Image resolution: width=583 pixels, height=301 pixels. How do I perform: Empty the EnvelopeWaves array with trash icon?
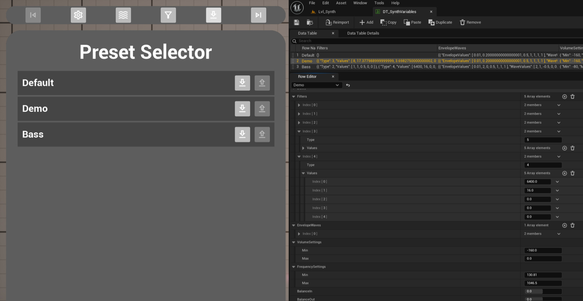coord(573,225)
